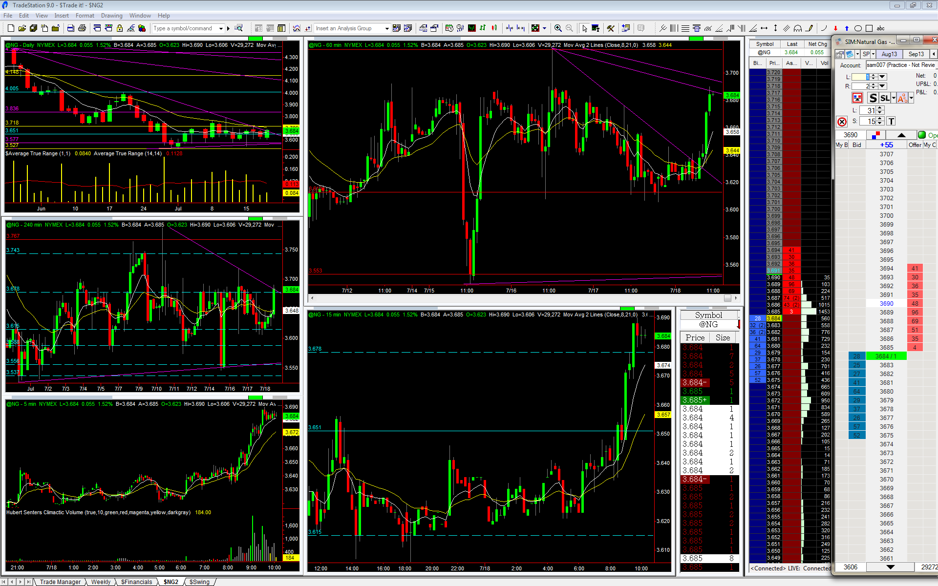Expand the dropdown beside the orange A button

pyautogui.click(x=911, y=98)
